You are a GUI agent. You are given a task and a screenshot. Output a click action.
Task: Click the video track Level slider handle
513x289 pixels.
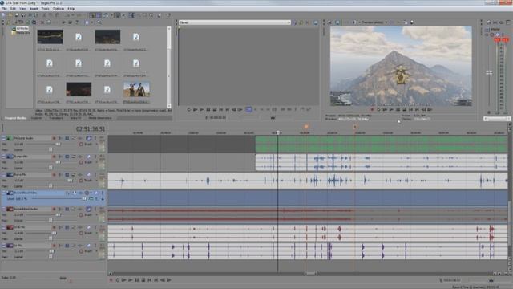pos(84,199)
